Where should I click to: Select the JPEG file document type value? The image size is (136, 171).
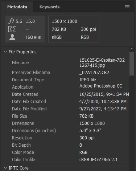[x=88, y=80]
